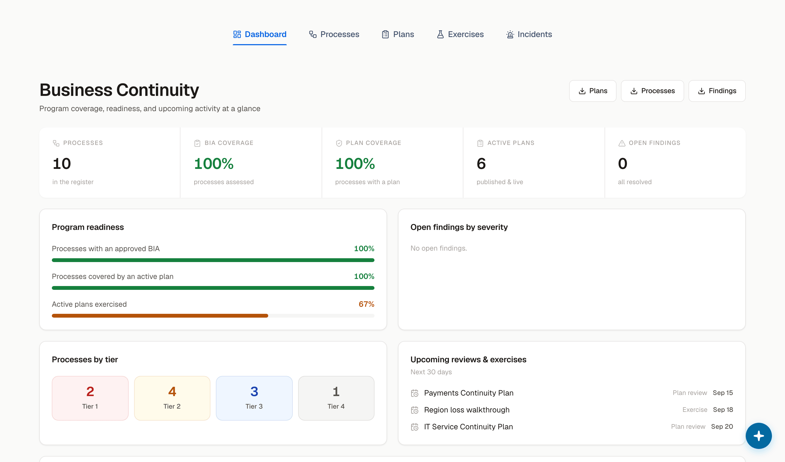This screenshot has width=785, height=462.
Task: Click the Dashboard grid icon
Action: (x=237, y=34)
